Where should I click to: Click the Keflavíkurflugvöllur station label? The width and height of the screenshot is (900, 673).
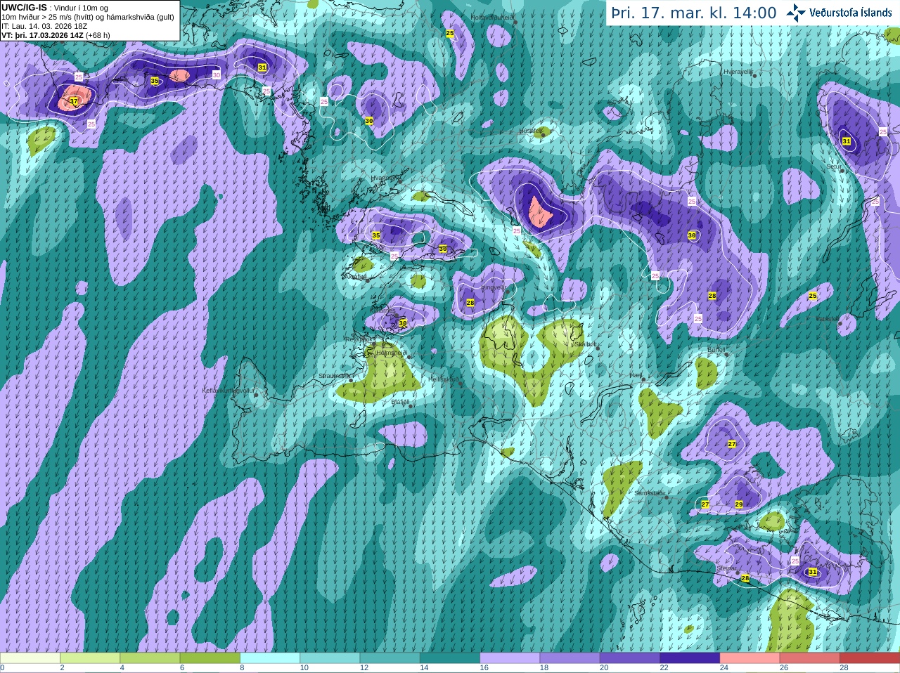[x=229, y=391]
